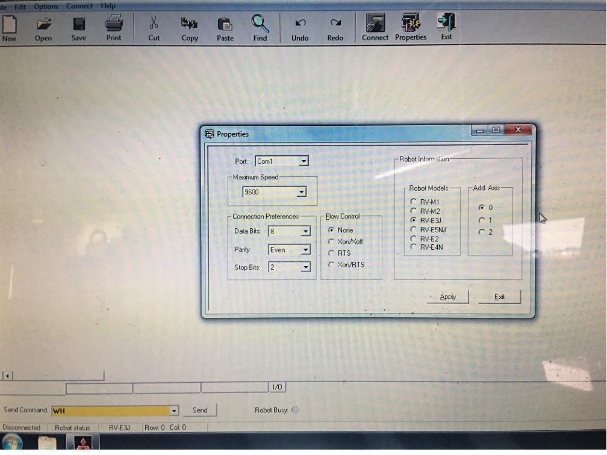This screenshot has width=607, height=455.
Task: Click the New file toolbar icon
Action: click(x=9, y=24)
